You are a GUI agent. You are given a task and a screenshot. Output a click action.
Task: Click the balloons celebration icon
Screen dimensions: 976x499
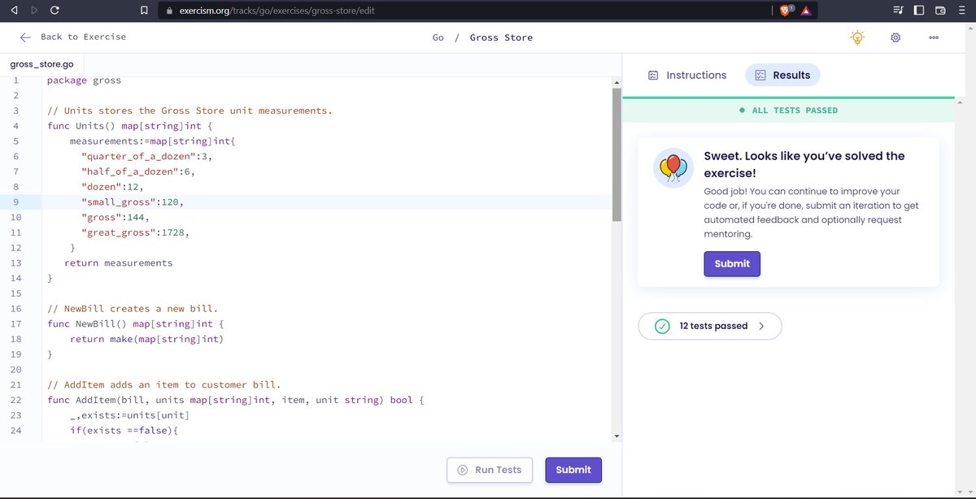[x=673, y=168]
